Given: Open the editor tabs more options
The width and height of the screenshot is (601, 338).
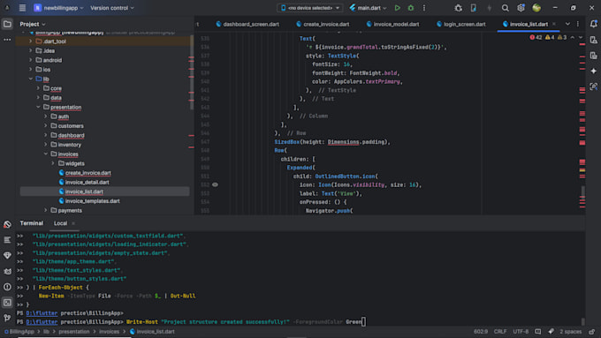Looking at the screenshot, I should 578,24.
